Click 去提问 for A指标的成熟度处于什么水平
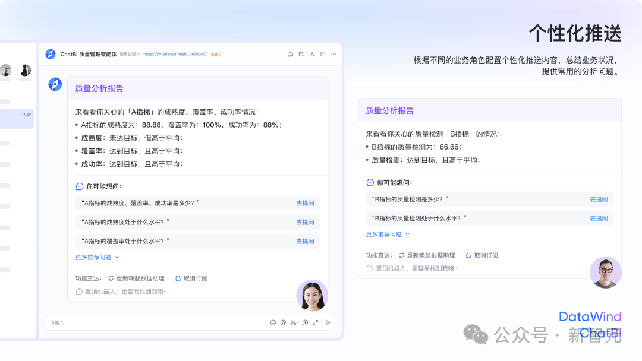642x361 pixels. click(x=305, y=223)
